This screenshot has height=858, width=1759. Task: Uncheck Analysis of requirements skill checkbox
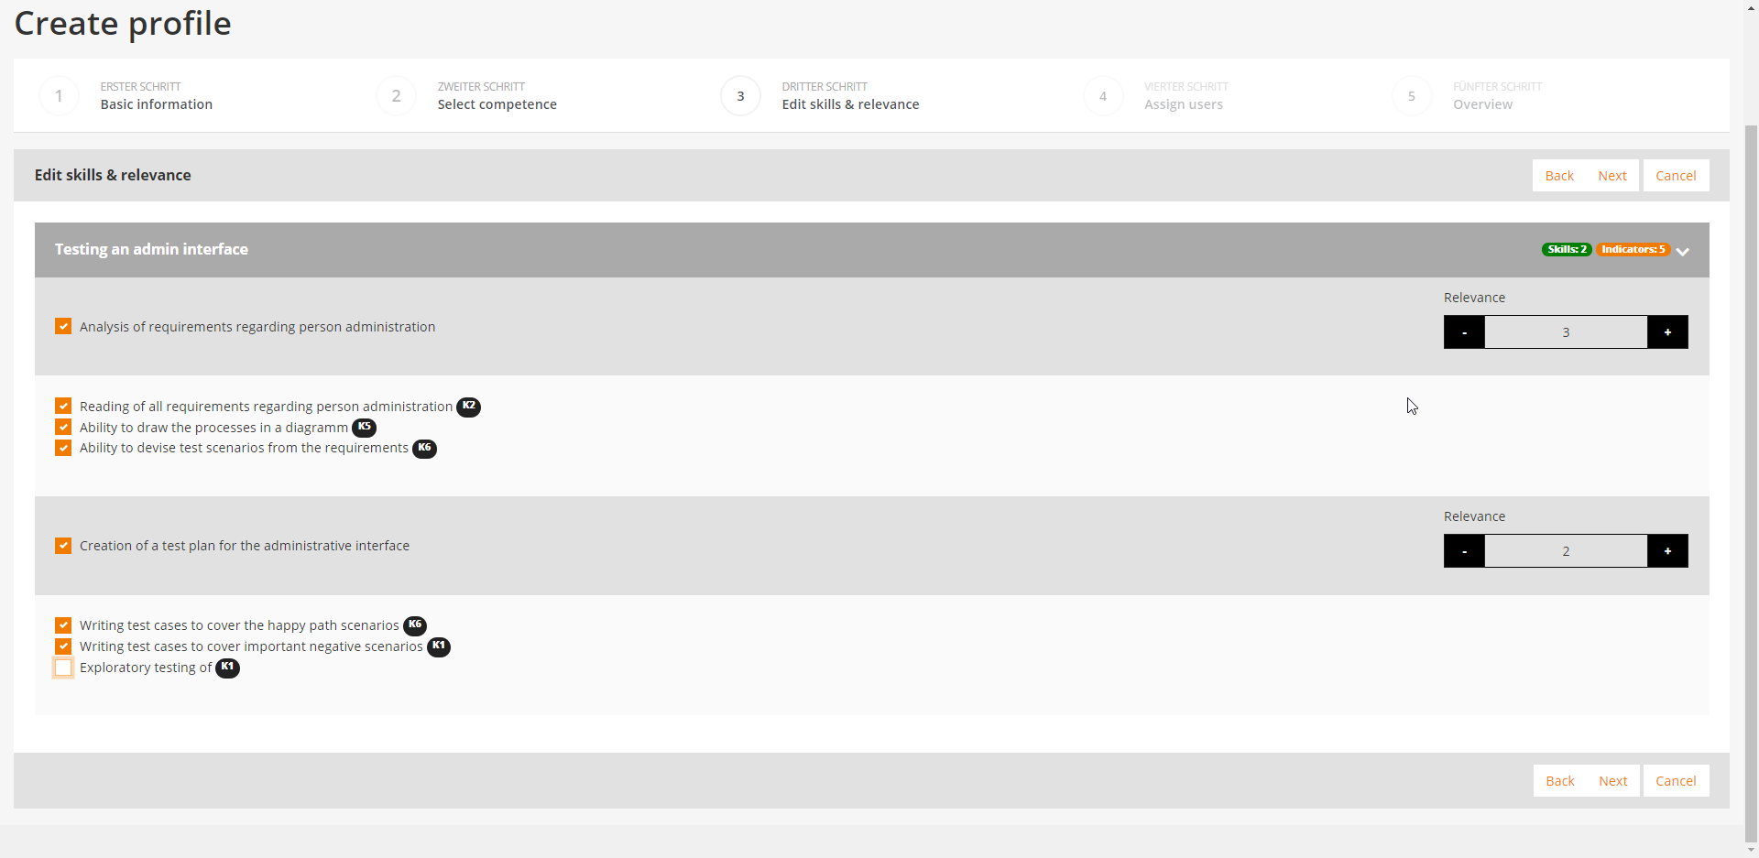(63, 327)
